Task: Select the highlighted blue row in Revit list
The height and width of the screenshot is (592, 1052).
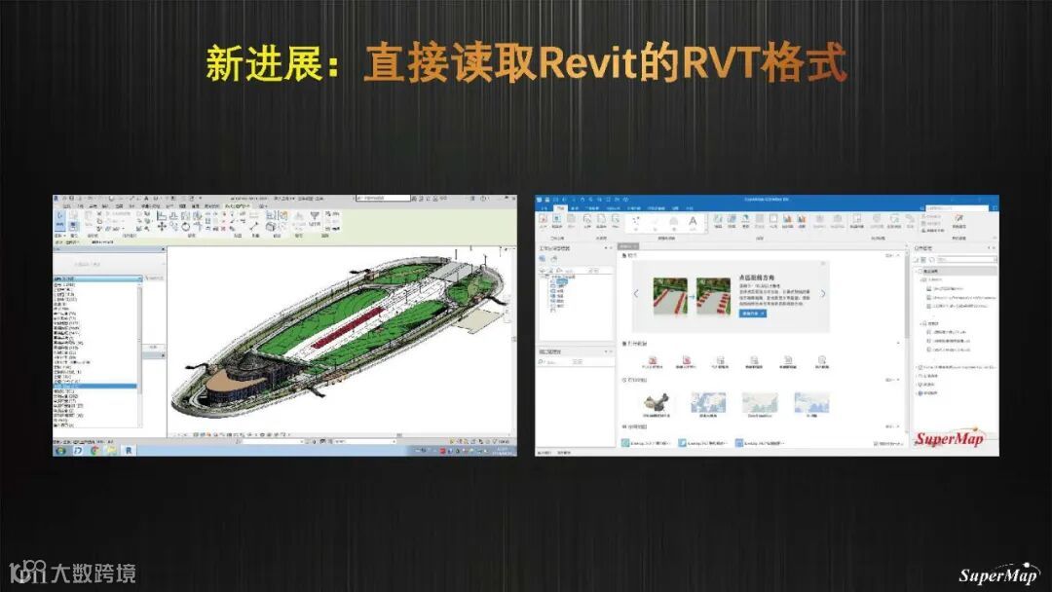Action: (x=94, y=387)
